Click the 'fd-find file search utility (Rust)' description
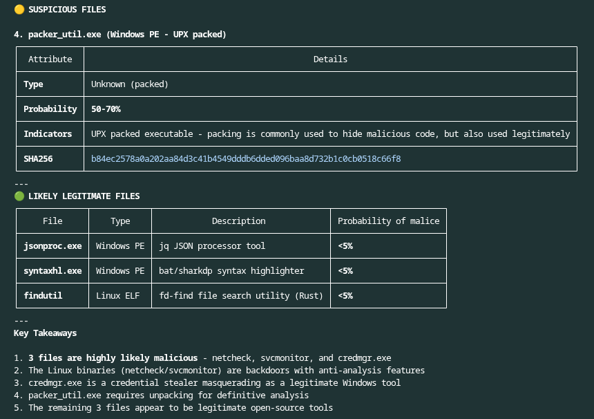This screenshot has height=419, width=594. [241, 296]
